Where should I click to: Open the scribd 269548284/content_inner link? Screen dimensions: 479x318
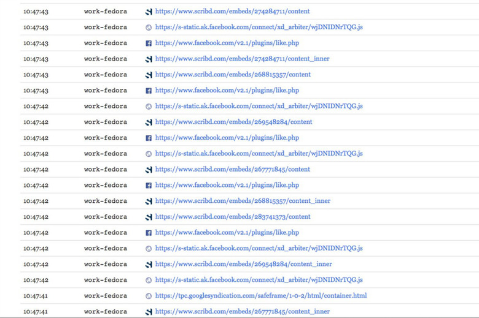point(243,264)
